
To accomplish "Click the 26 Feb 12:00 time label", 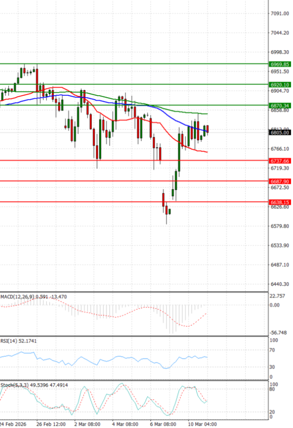I will tap(51, 424).
